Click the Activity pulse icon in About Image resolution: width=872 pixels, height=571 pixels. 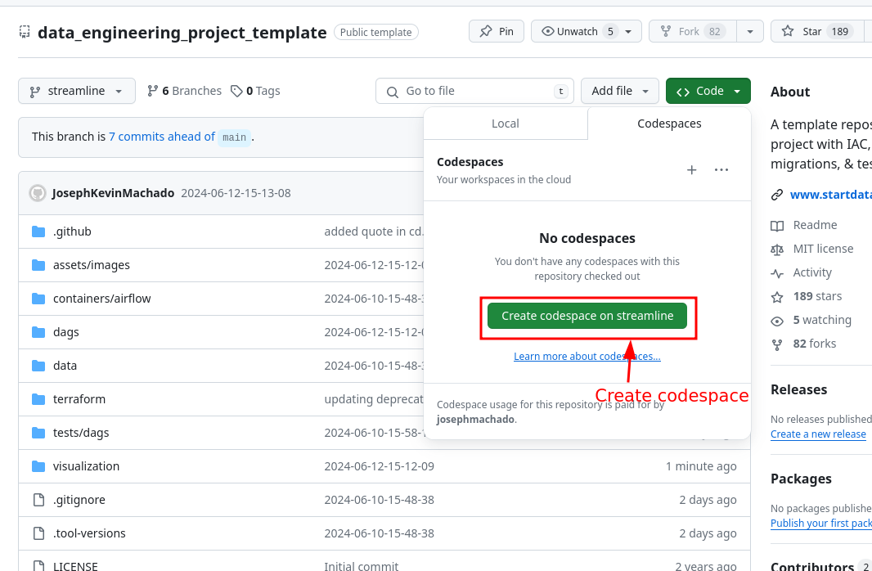click(776, 272)
